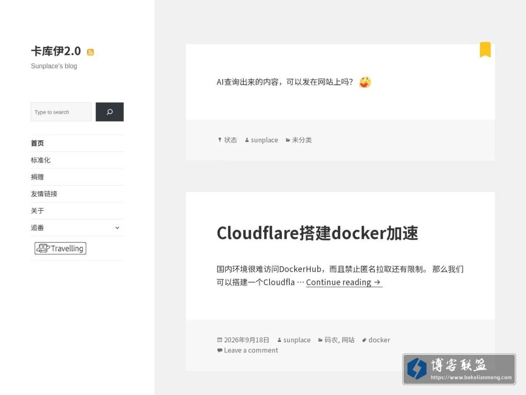Open the 追番 menu item
Screen dimensions: 526x395
click(x=37, y=228)
